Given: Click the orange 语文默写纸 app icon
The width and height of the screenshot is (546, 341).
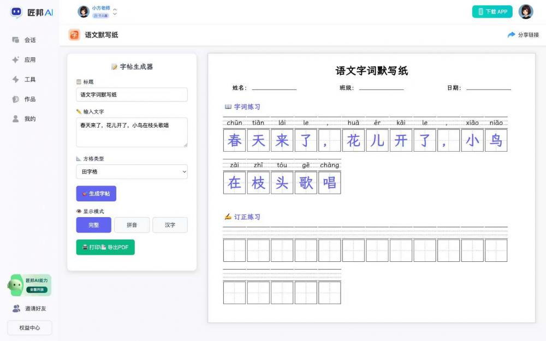Looking at the screenshot, I should point(74,35).
